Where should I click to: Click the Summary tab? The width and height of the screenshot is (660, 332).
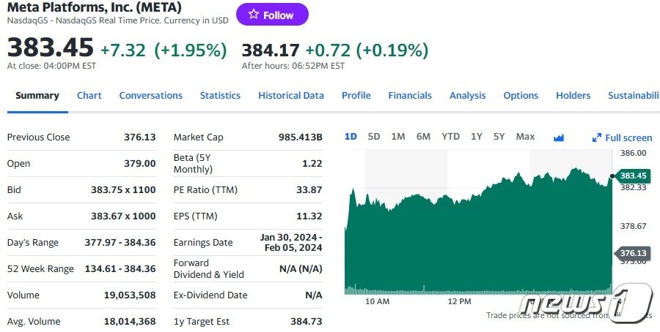(x=37, y=96)
